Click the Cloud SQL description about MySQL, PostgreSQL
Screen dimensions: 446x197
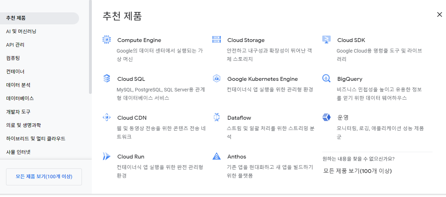coord(161,94)
